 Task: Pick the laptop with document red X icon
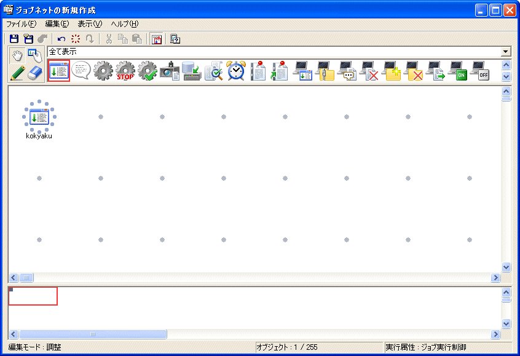[x=369, y=71]
